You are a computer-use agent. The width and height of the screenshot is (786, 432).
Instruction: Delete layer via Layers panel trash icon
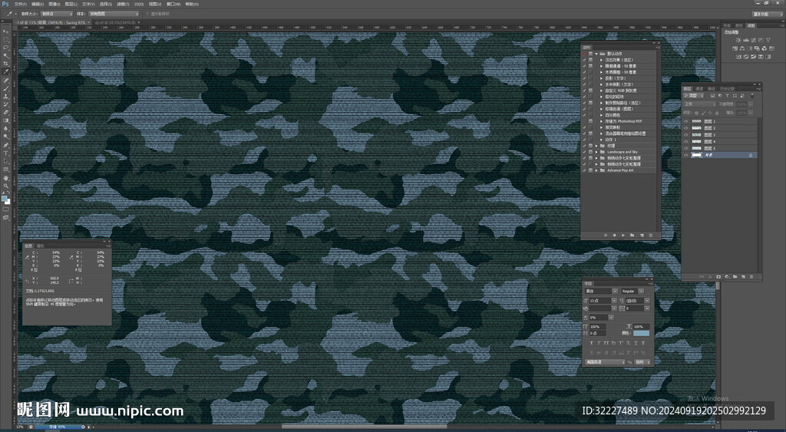(751, 277)
